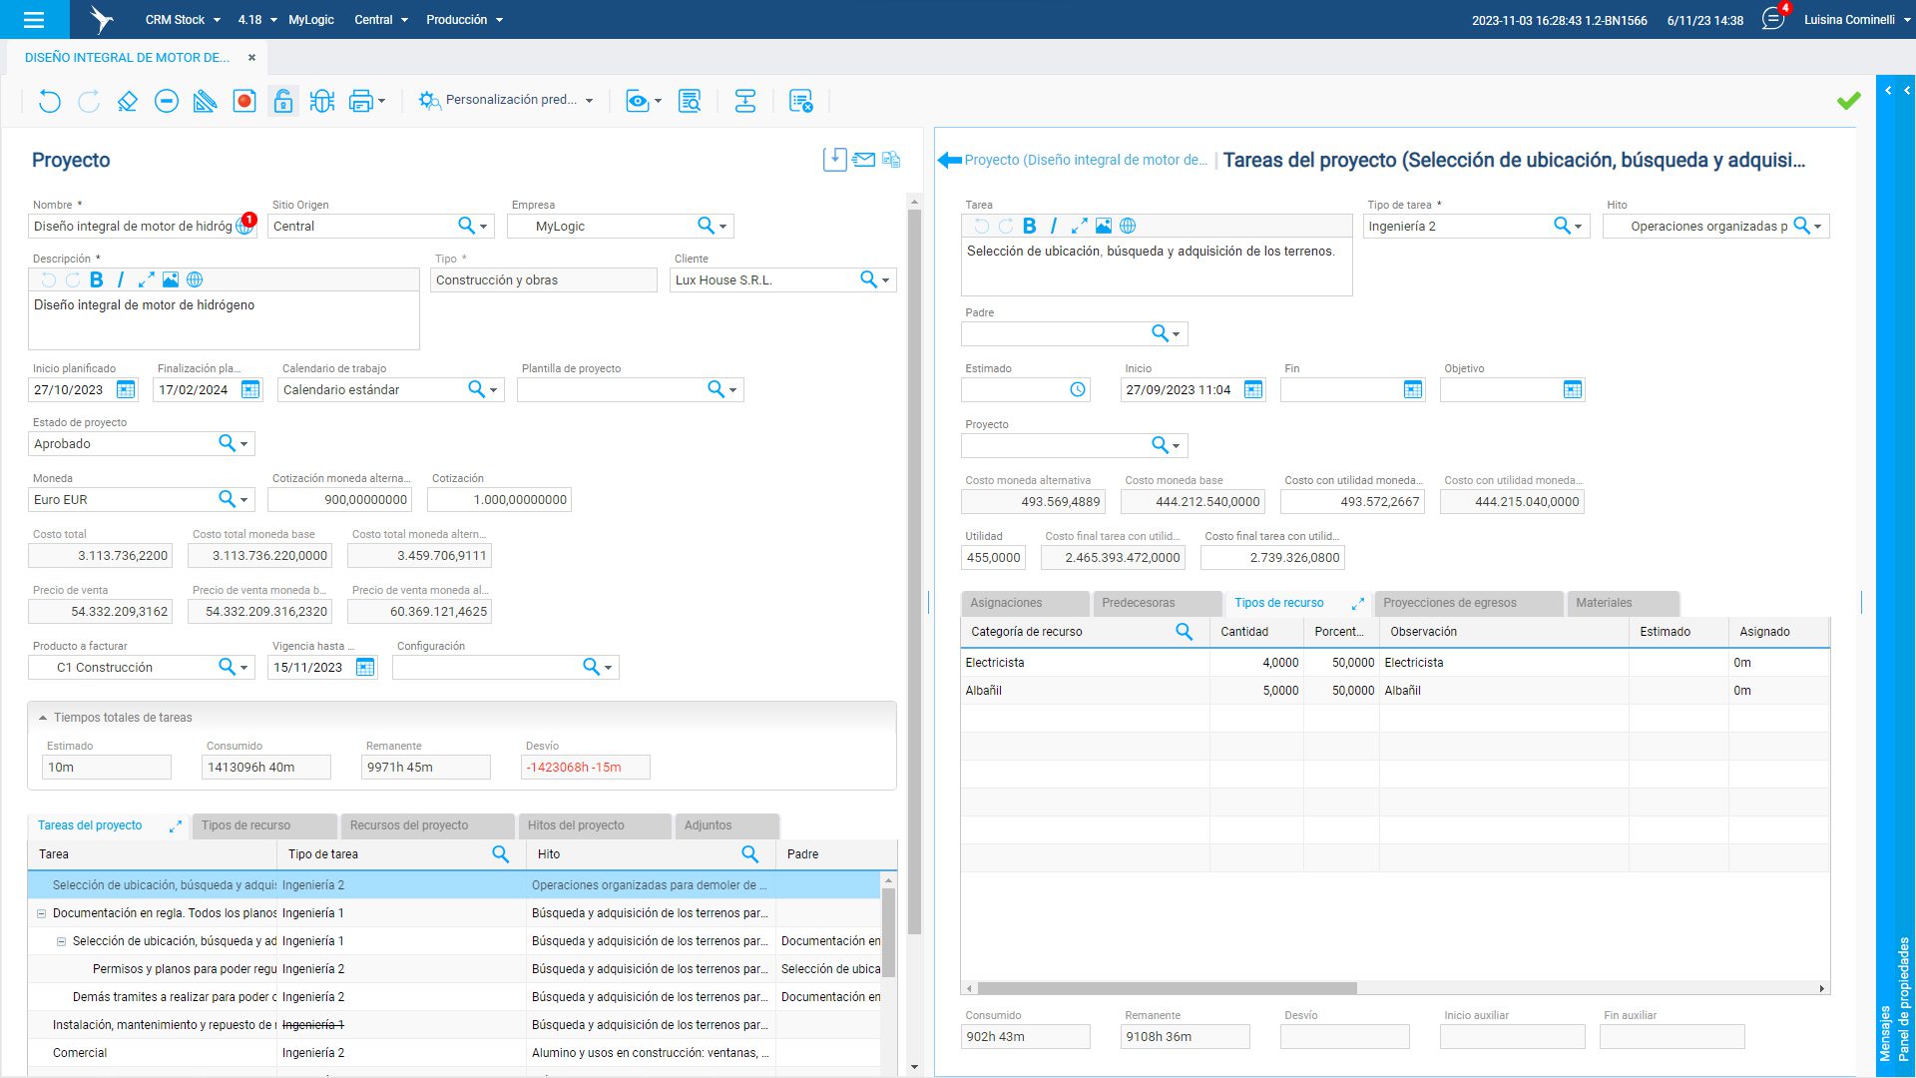
Task: Open the Materiales tab
Action: coord(1604,603)
